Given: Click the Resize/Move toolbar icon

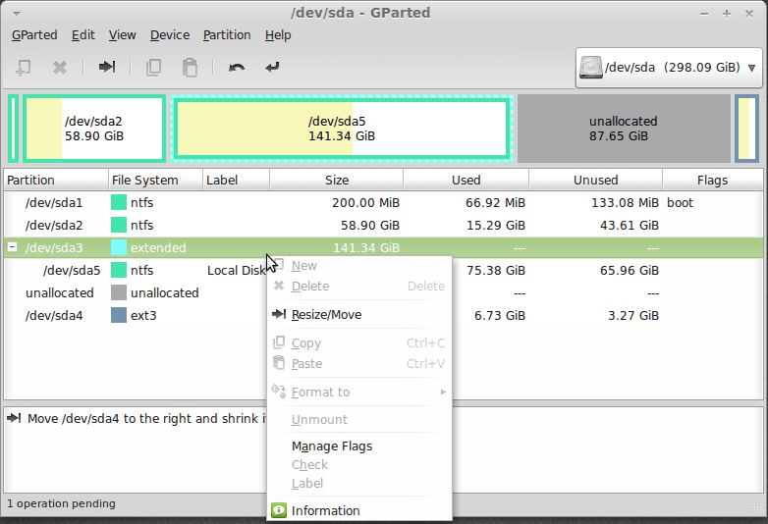Looking at the screenshot, I should tap(107, 67).
